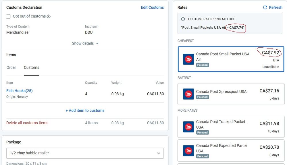
Task: Enable the Opt out of customs checkbox
Action: 9,17
